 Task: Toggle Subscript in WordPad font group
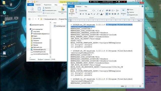pos(92,14)
